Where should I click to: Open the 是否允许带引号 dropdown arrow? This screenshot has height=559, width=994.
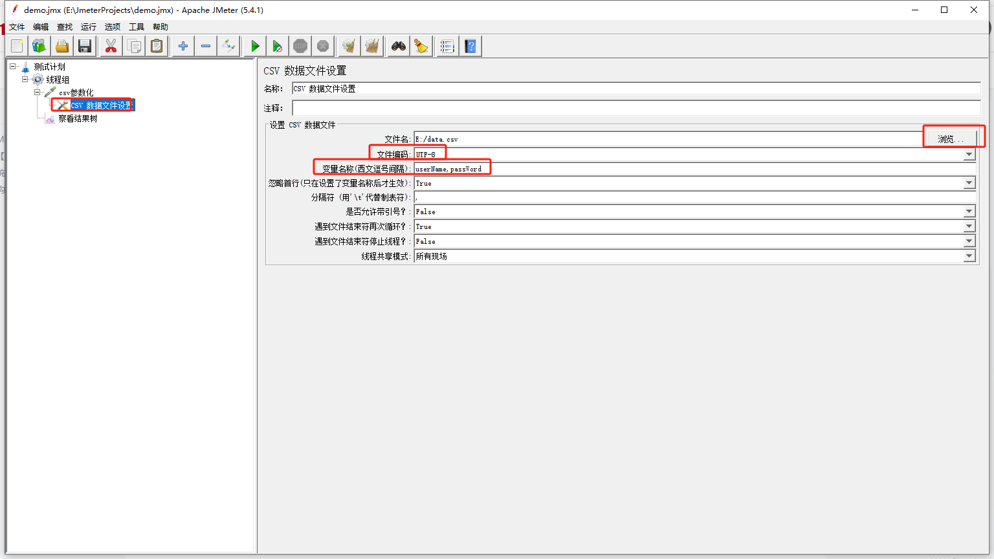[x=969, y=212]
